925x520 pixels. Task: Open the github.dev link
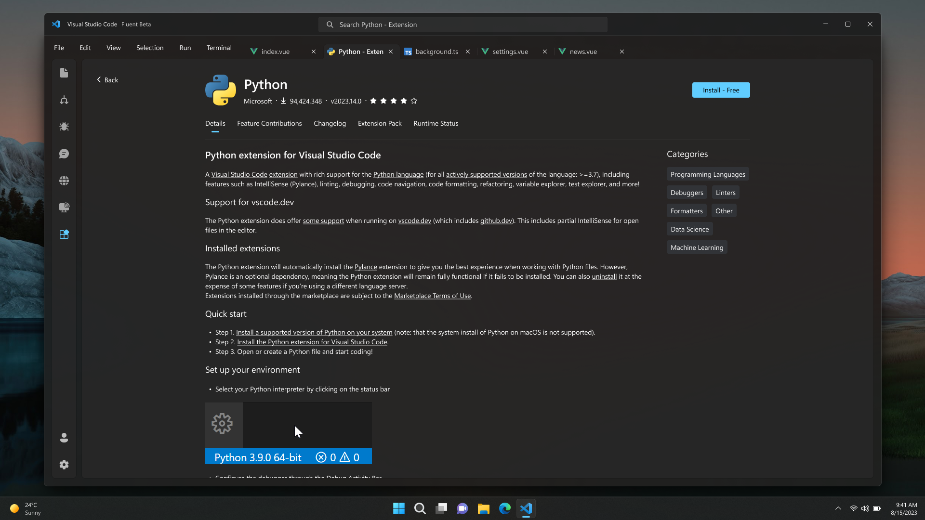pyautogui.click(x=496, y=221)
